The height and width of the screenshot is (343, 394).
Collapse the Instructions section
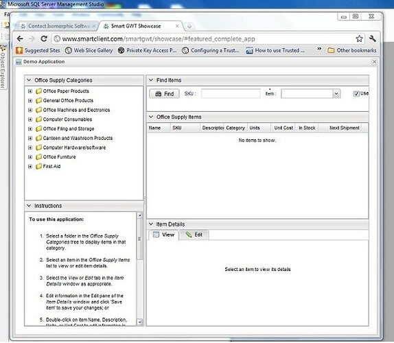tap(29, 206)
